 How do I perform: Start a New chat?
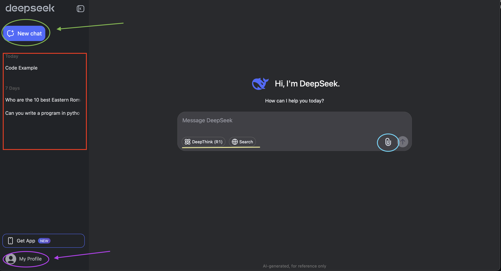(24, 33)
